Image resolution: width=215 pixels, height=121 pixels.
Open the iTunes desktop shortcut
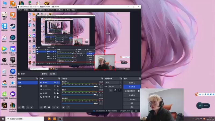click(4, 38)
